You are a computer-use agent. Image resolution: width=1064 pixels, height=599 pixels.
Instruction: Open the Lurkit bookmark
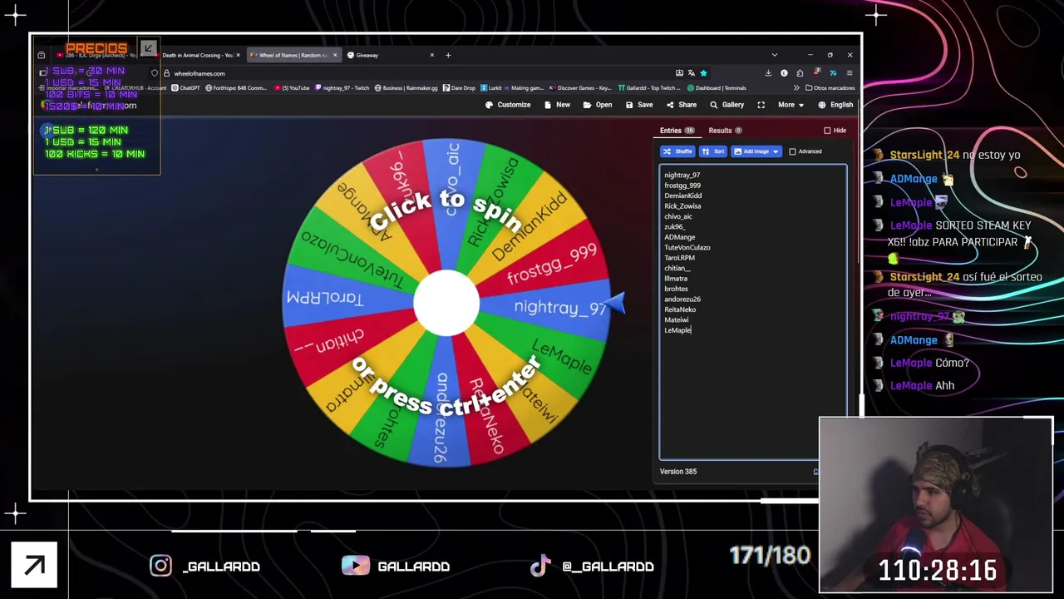[x=491, y=88]
